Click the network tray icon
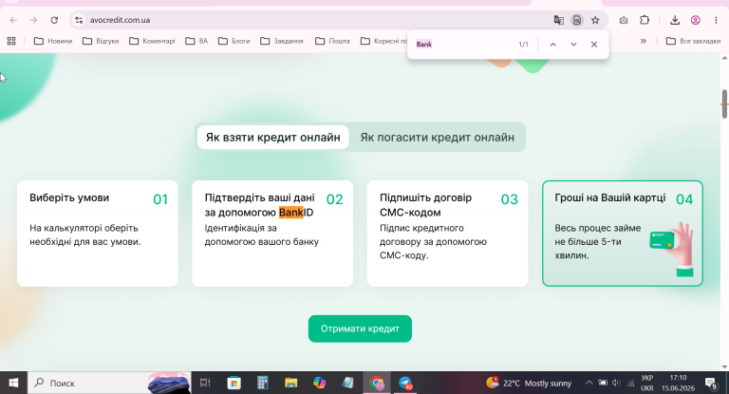 [x=630, y=383]
